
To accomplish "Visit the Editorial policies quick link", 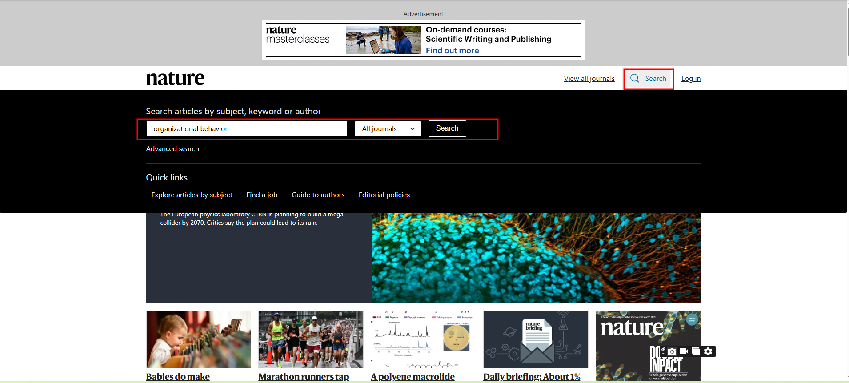I will pos(384,195).
